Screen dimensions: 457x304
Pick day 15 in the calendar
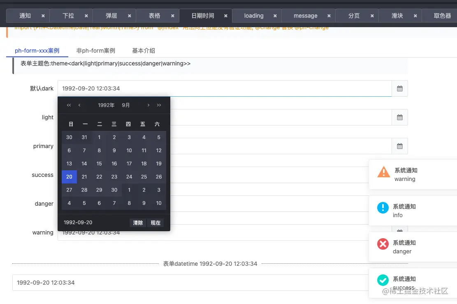[99, 164]
